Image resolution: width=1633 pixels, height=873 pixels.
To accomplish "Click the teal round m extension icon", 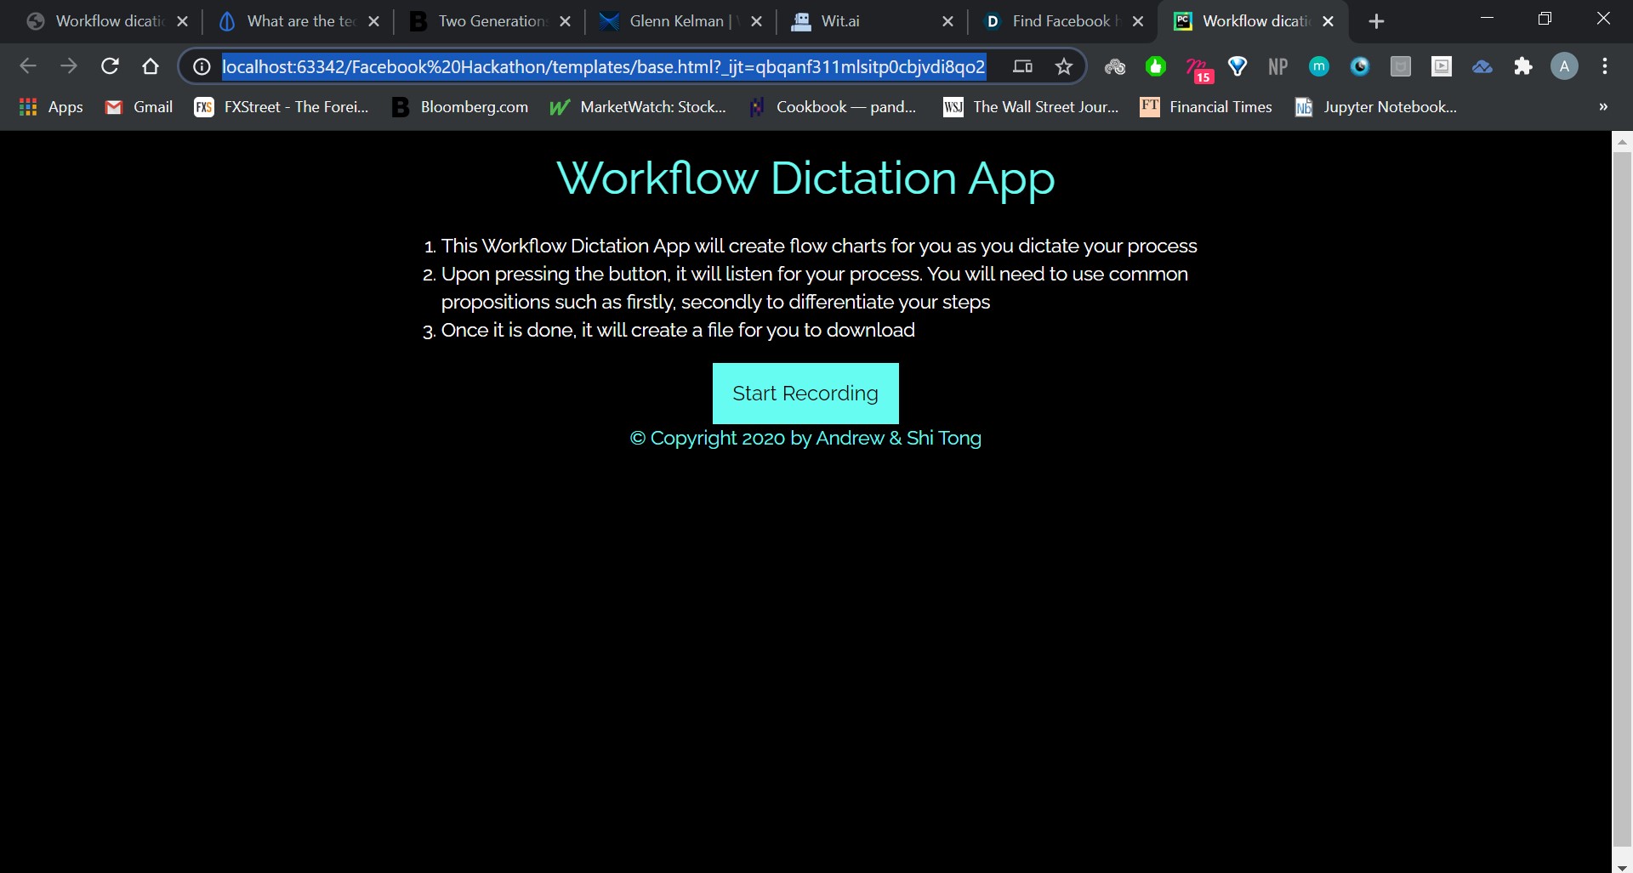I will pyautogui.click(x=1319, y=66).
